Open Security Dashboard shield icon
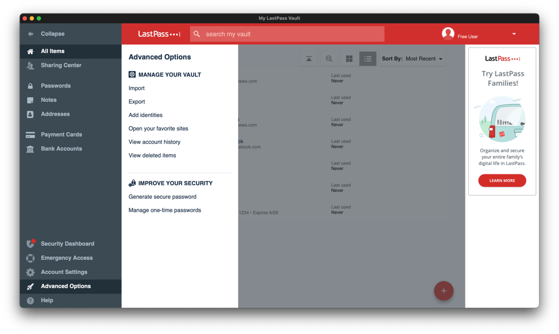The height and width of the screenshot is (334, 559). (x=31, y=243)
